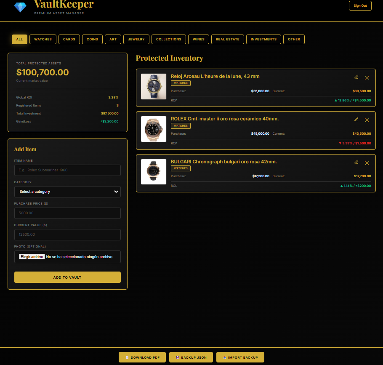Image resolution: width=383 pixels, height=365 pixels.
Task: Click the blue diamond VaultKeeper logo
Action: (x=20, y=7)
